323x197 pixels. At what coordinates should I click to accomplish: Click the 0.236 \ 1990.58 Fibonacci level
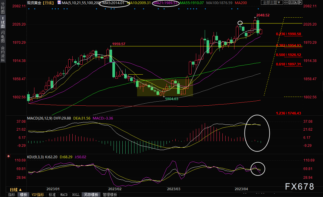[x=289, y=34]
